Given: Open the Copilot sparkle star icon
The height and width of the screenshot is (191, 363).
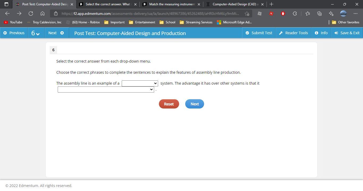Looking at the screenshot, I should 331,14.
